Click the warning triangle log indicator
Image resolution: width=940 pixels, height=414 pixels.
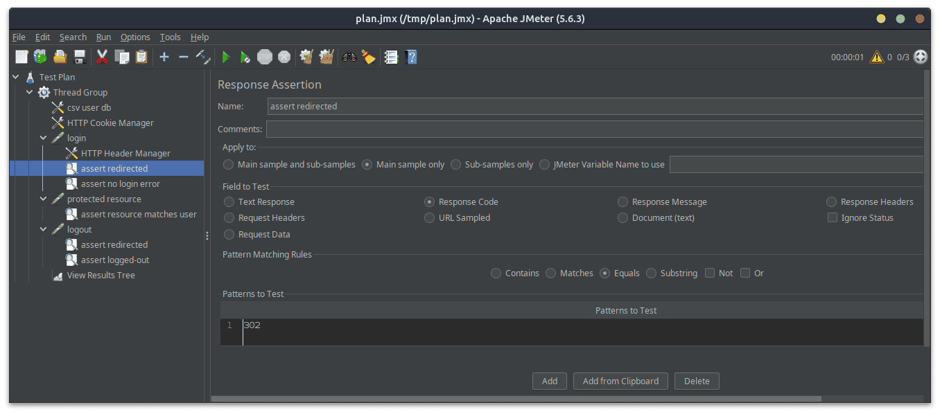pyautogui.click(x=877, y=57)
